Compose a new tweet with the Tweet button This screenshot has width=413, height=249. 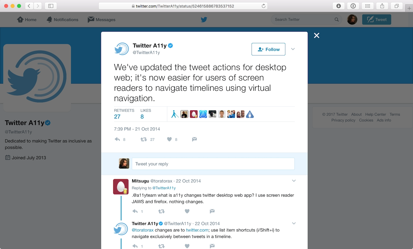[x=376, y=19]
